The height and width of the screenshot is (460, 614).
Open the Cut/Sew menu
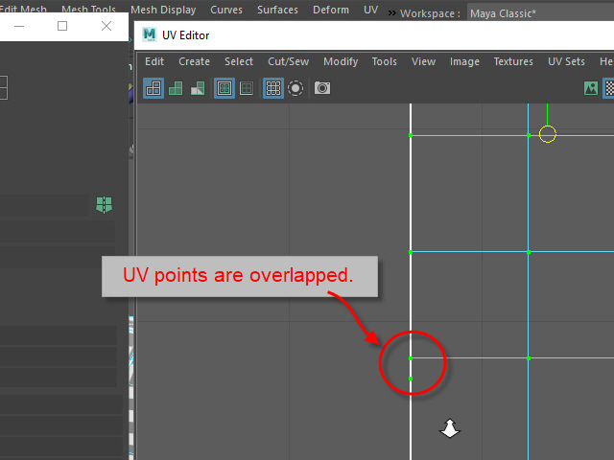click(288, 61)
